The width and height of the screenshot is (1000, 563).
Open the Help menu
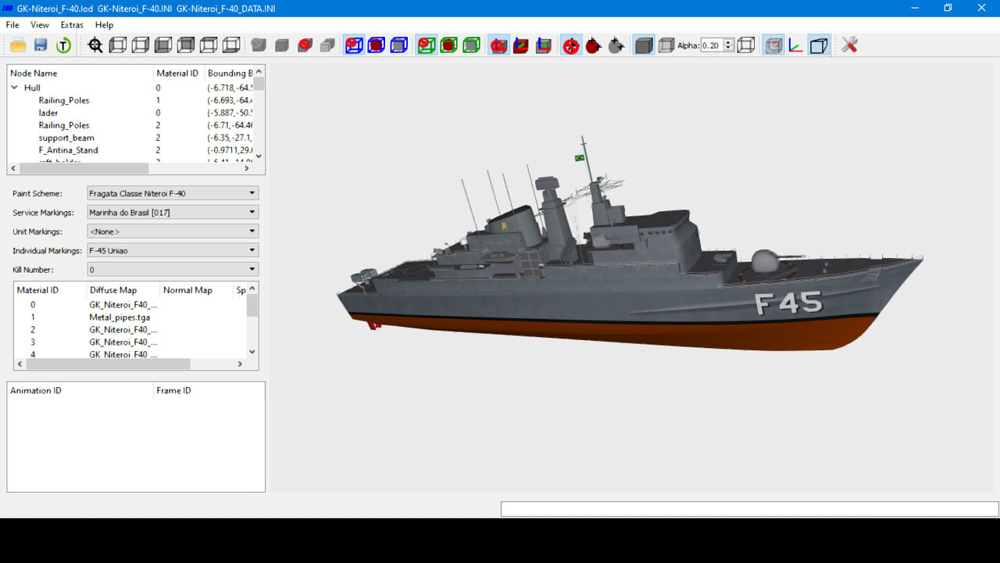[104, 25]
